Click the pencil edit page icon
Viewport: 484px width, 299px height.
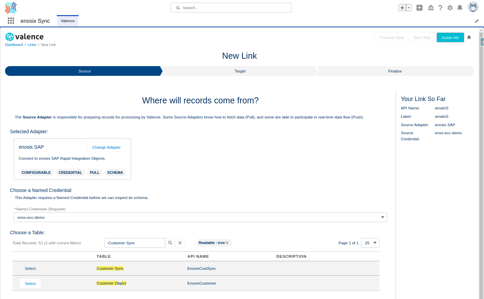477,21
